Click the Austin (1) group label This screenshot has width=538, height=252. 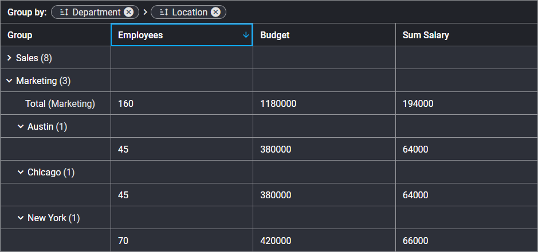(48, 127)
